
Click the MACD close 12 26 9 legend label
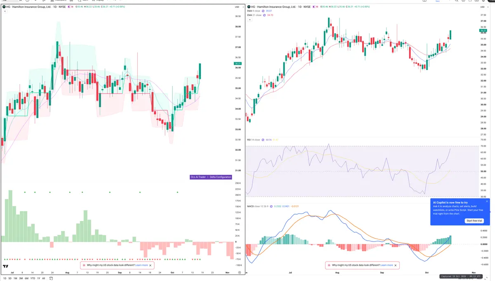click(x=257, y=206)
